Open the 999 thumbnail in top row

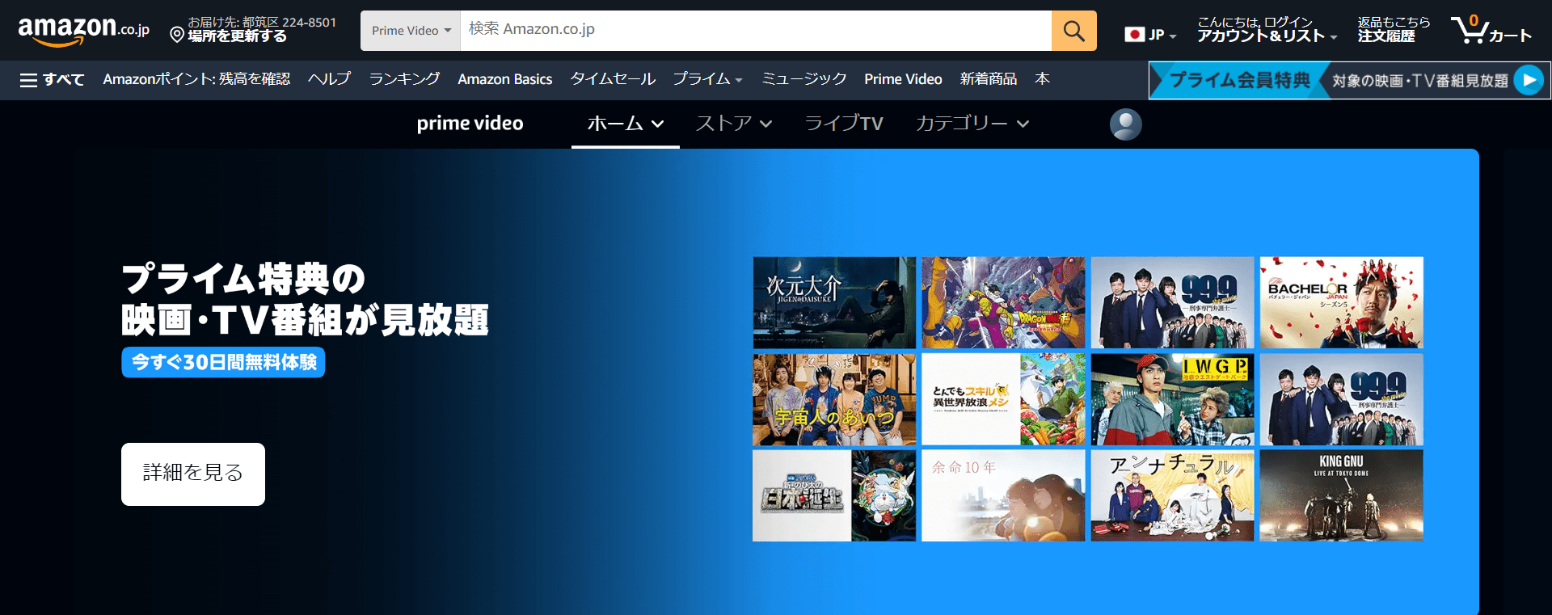pyautogui.click(x=1172, y=302)
